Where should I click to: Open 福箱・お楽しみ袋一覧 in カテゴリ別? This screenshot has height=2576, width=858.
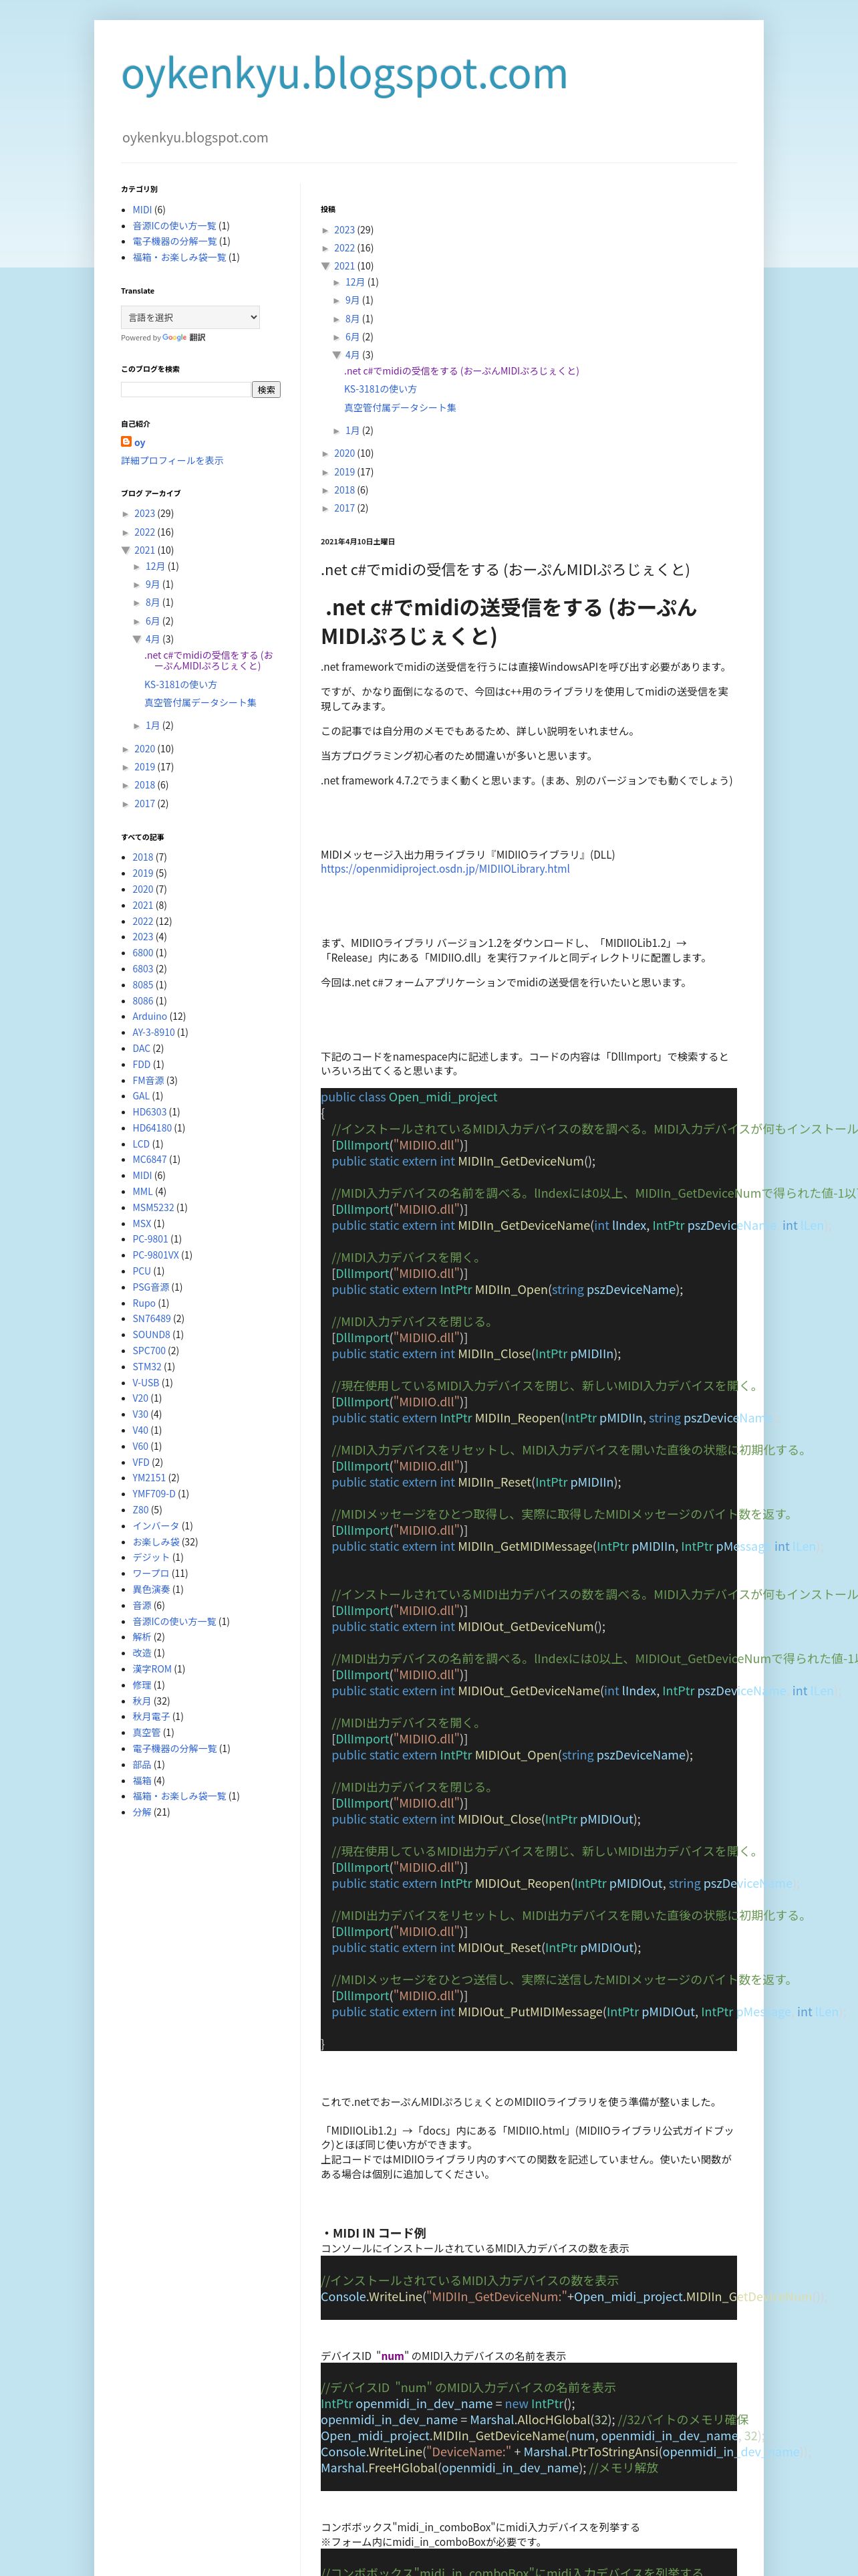click(180, 257)
